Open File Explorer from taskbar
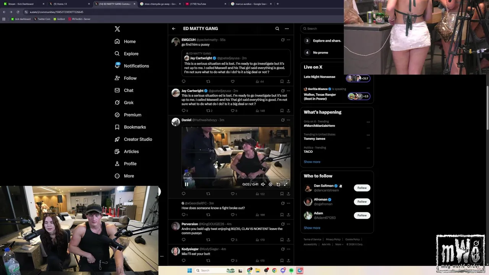Image resolution: width=489 pixels, height=275 pixels. tap(257, 270)
